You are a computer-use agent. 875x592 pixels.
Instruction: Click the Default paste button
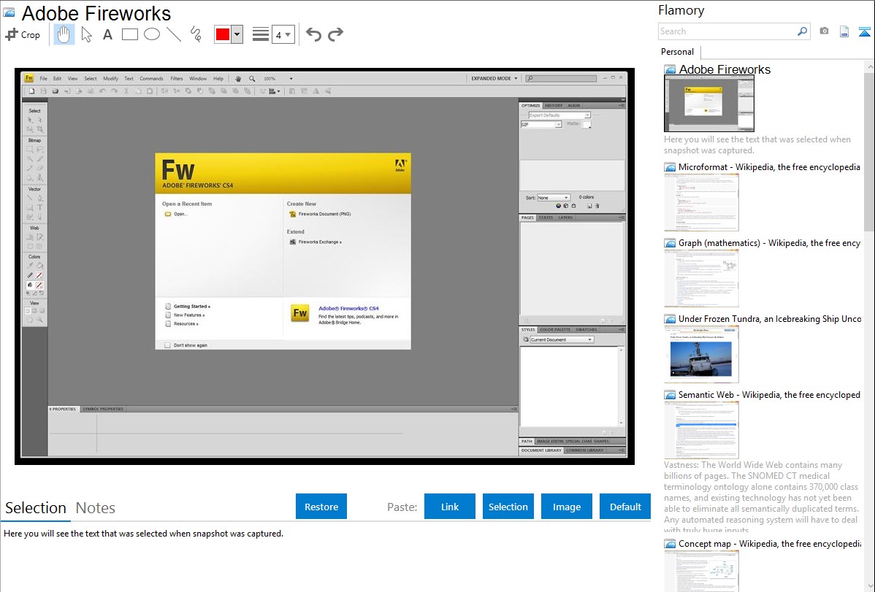(625, 507)
